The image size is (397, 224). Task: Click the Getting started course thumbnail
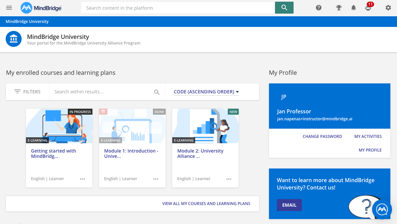click(x=59, y=126)
